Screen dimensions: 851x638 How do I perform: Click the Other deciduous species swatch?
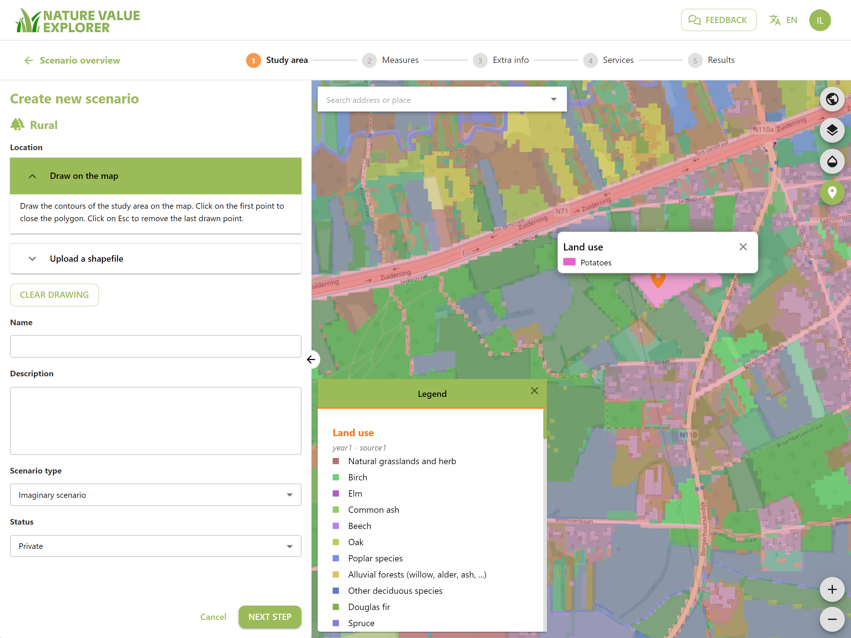335,591
